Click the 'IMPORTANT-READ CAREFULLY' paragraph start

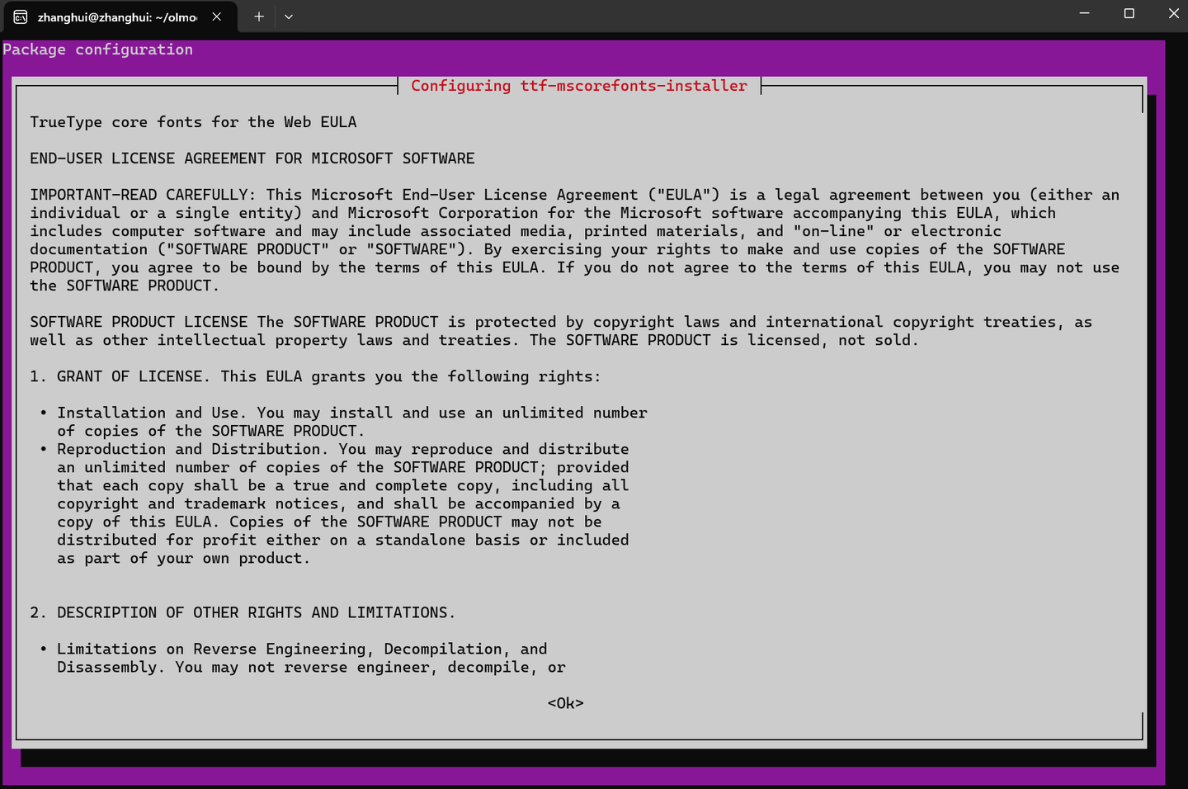coord(139,195)
